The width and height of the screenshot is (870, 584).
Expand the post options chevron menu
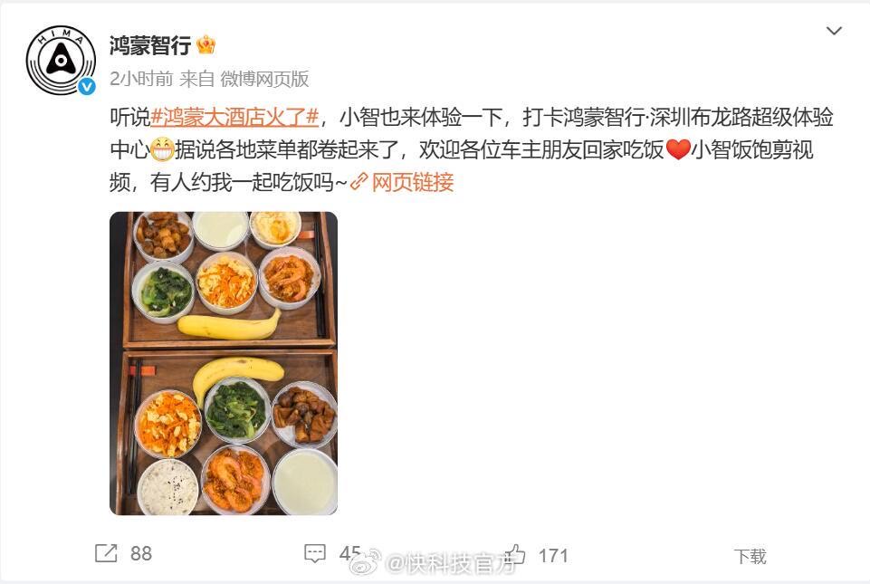834,31
